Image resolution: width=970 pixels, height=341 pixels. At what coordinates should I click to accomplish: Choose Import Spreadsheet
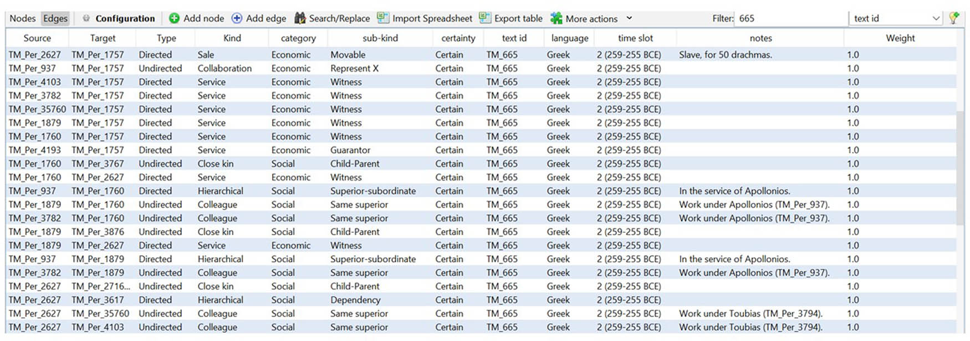point(432,18)
